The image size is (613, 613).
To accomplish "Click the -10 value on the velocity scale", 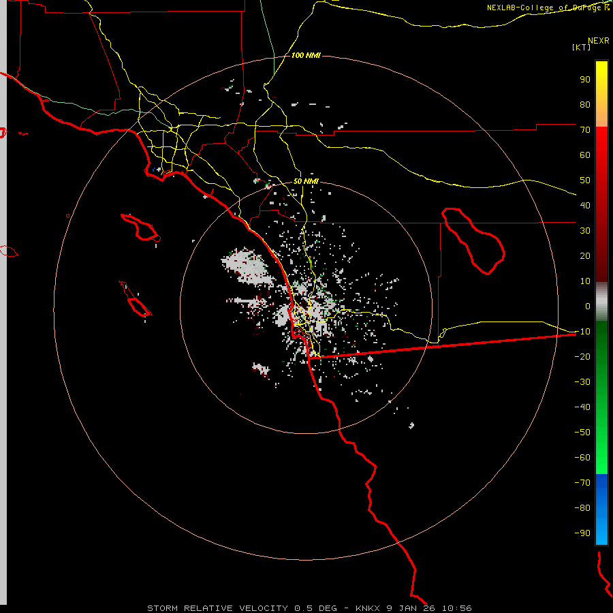I will tap(582, 332).
